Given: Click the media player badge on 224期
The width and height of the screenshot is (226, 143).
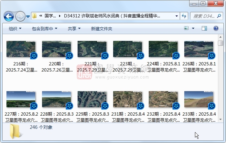Looking at the screenshot, I should pos(176,56).
